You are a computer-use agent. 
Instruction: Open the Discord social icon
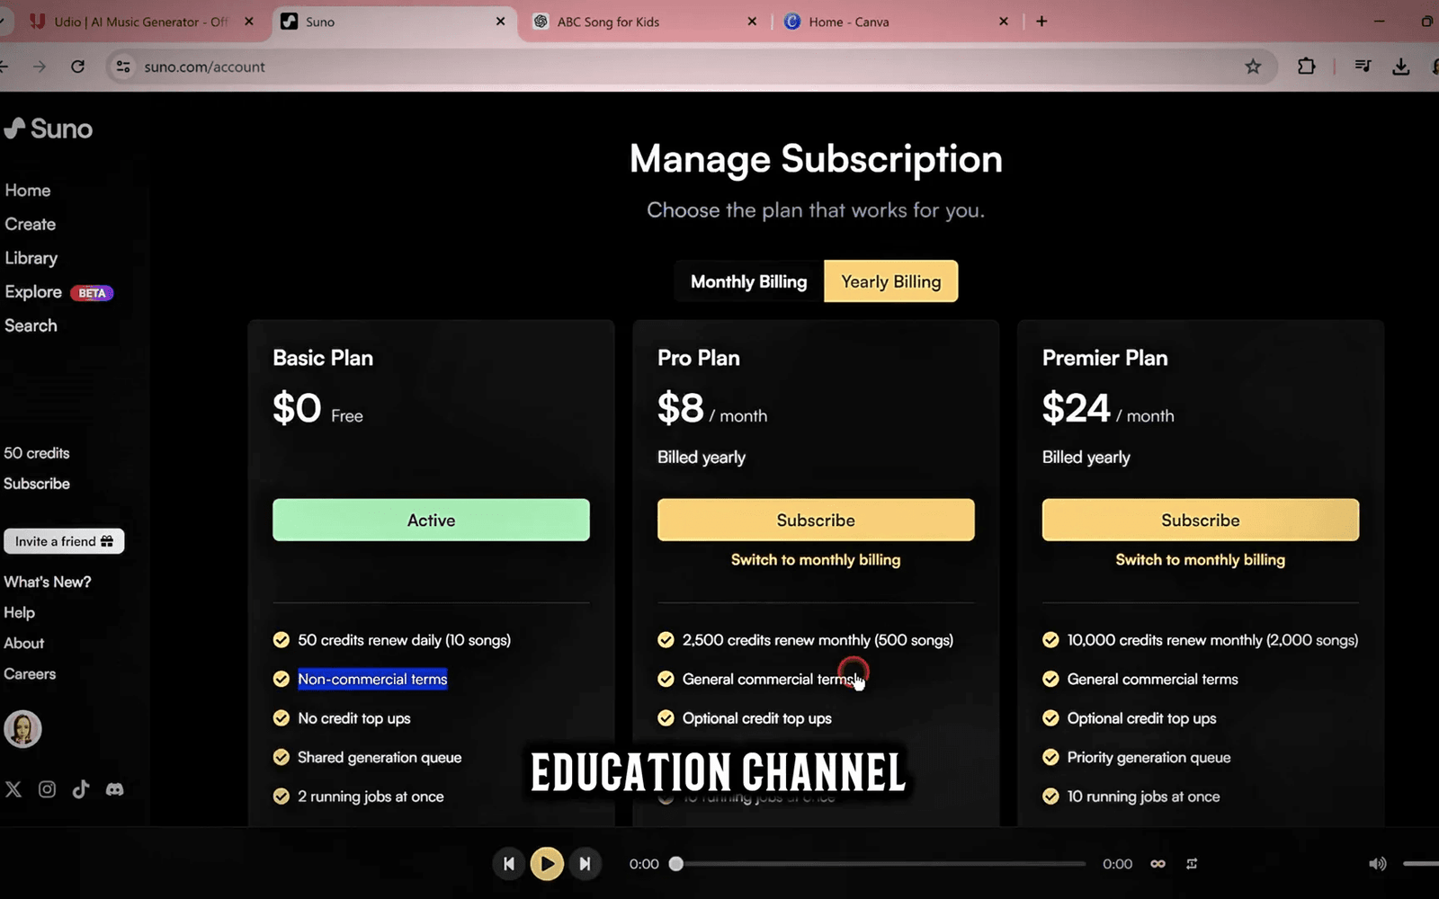coord(114,789)
